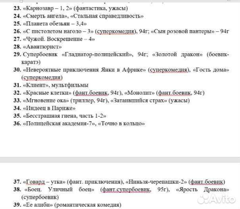
Task: Click the word «каратэ)» under line 29
Action: [31, 62]
